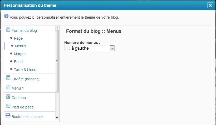This screenshot has width=216, height=125.
Task: Open the Marges settings
Action: click(20, 54)
